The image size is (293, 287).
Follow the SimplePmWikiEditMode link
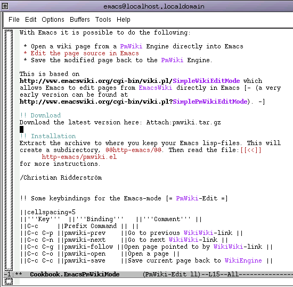[210, 102]
